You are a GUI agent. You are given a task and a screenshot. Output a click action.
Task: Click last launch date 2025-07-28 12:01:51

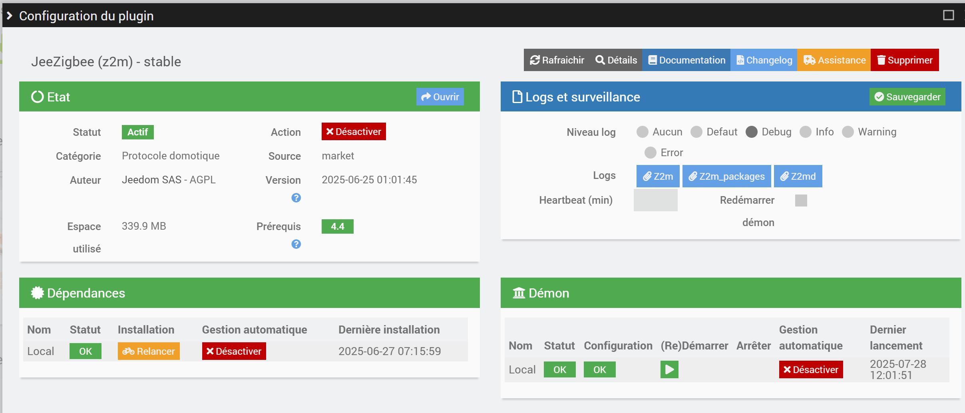coord(898,369)
